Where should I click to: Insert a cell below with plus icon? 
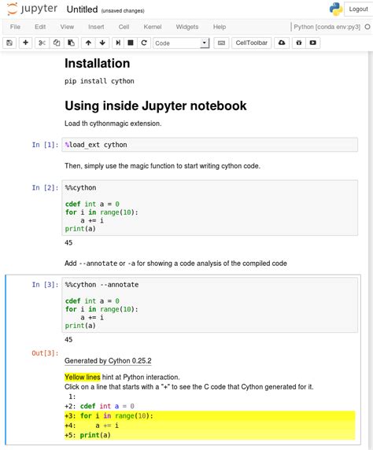tap(25, 42)
